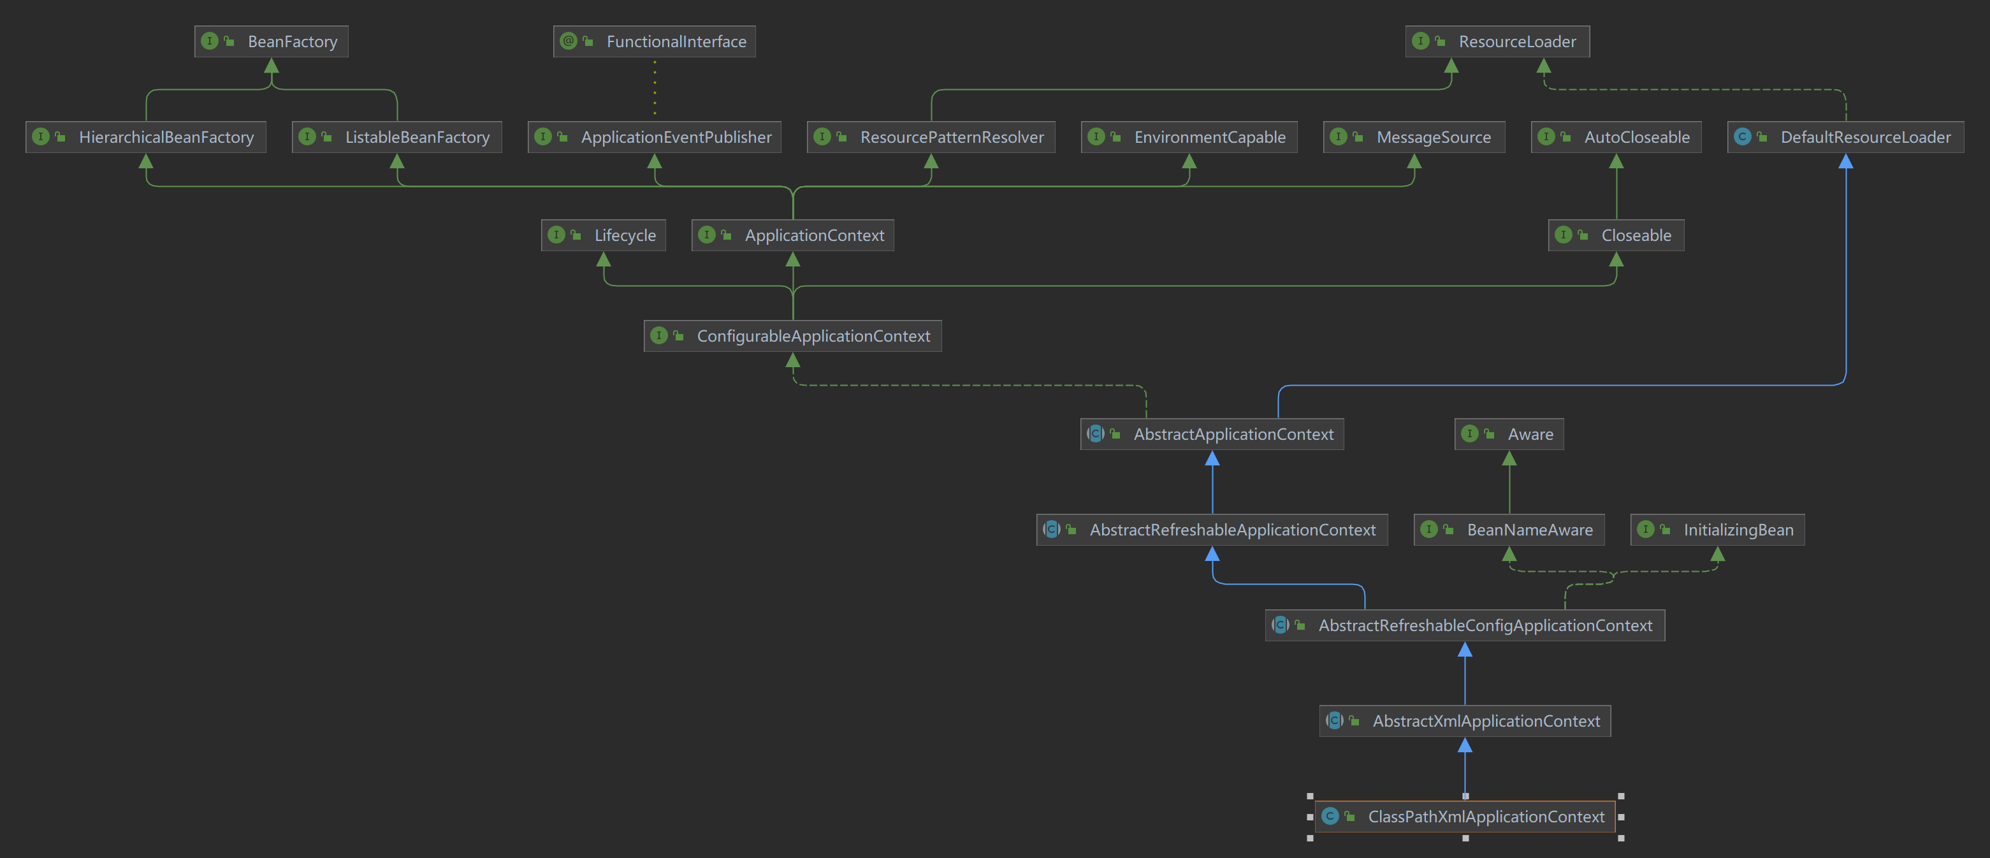Click the abstract class icon on AbstractXmlApplicationContext
The width and height of the screenshot is (1990, 858).
pos(1335,720)
